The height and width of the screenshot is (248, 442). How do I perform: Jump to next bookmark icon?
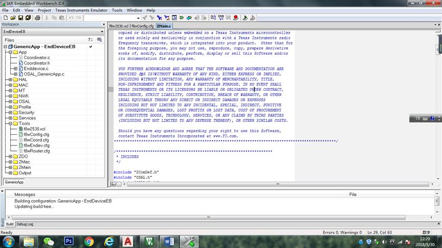189,18
